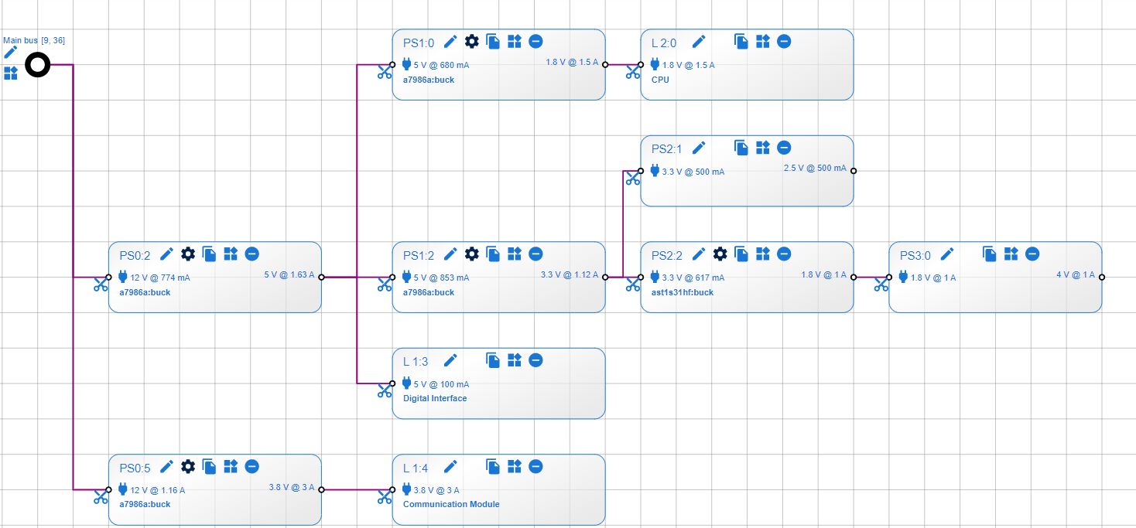Click the scissors on the L 2:0 input

coord(633,70)
